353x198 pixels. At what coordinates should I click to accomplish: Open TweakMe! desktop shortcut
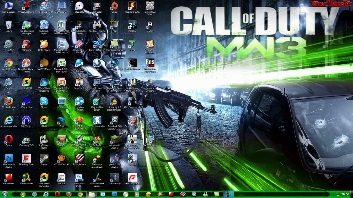(9, 45)
